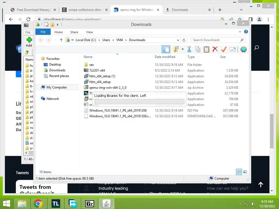Screen dimensions: 279x209
Task: Select fdm_x64_setup (1) file
Action: tap(161, 76)
